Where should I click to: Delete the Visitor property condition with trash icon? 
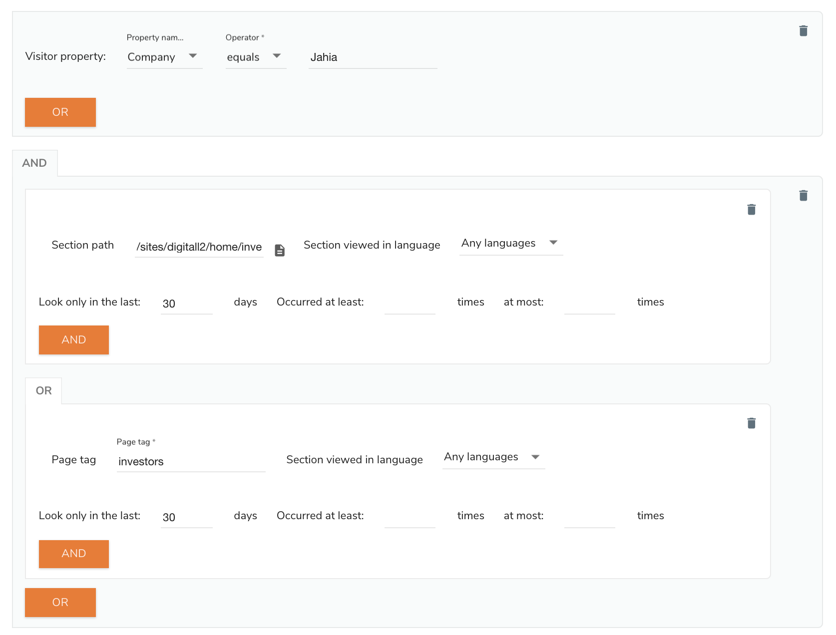tap(803, 31)
